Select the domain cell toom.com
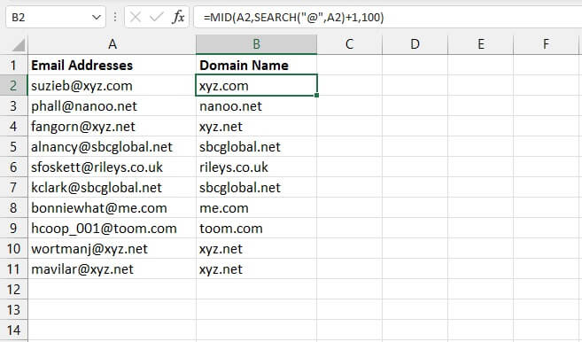Screen dimensions: 582x342 pos(257,229)
